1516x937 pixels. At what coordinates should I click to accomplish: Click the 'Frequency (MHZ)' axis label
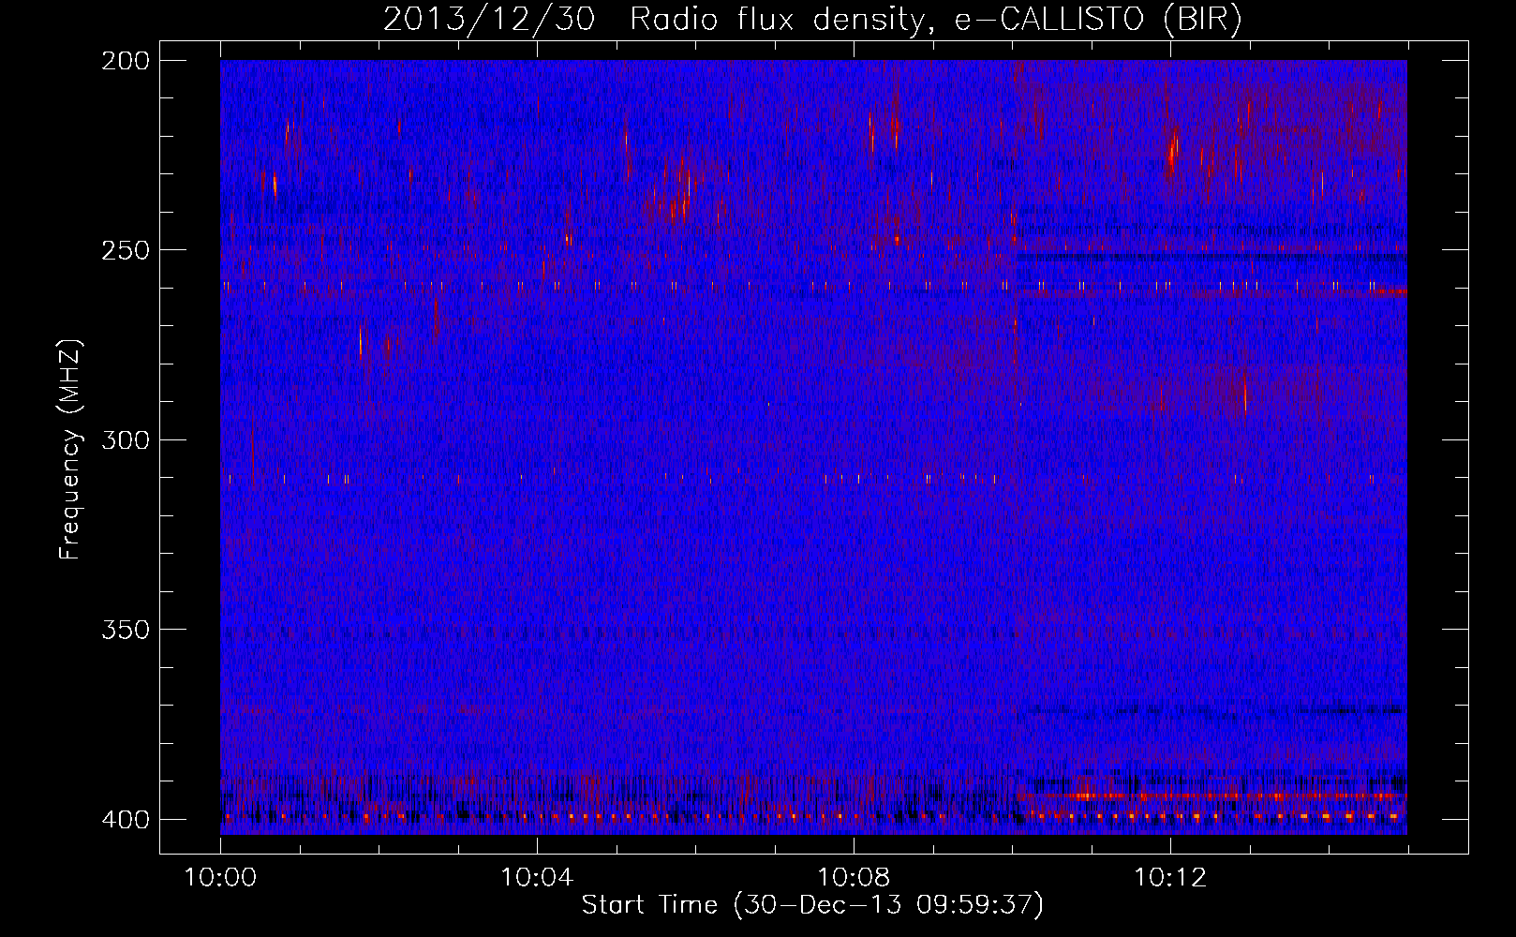[70, 449]
